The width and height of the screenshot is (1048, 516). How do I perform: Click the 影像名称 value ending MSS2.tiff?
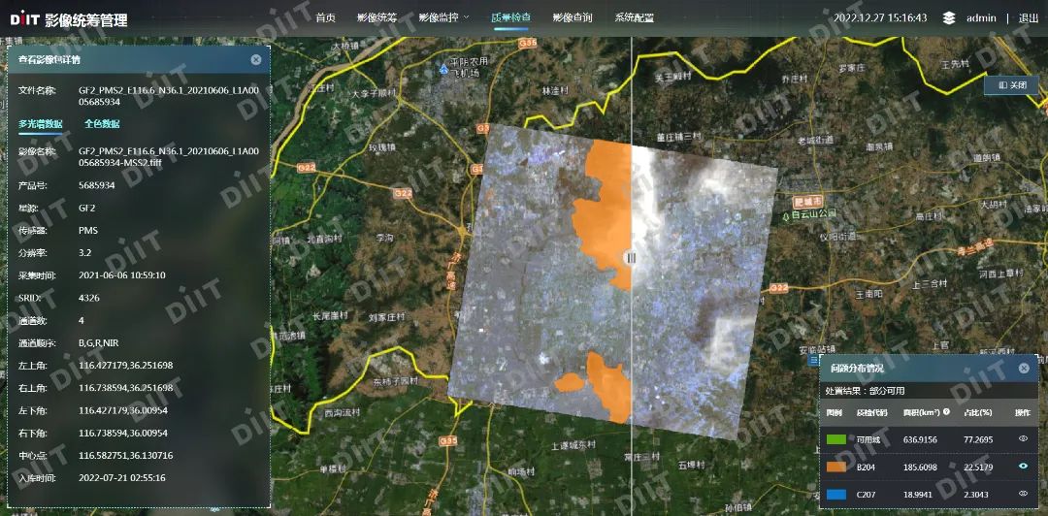[x=169, y=157]
